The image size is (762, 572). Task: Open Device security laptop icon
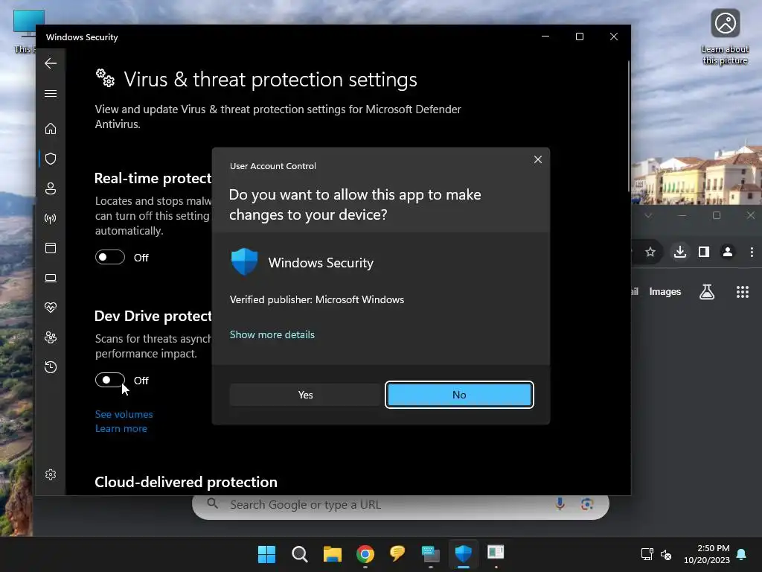pyautogui.click(x=51, y=278)
